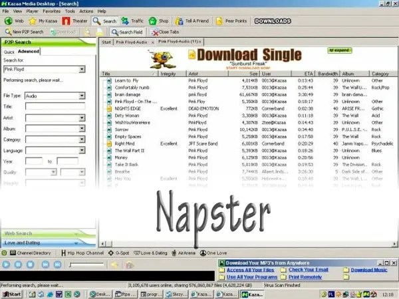Sort results by Artist column

point(207,74)
